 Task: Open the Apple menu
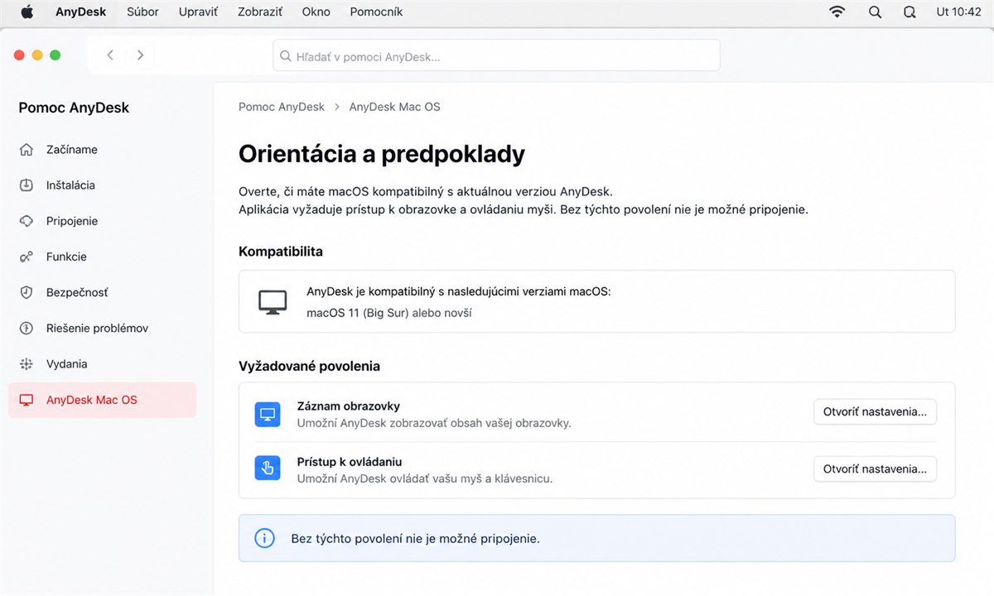(27, 12)
